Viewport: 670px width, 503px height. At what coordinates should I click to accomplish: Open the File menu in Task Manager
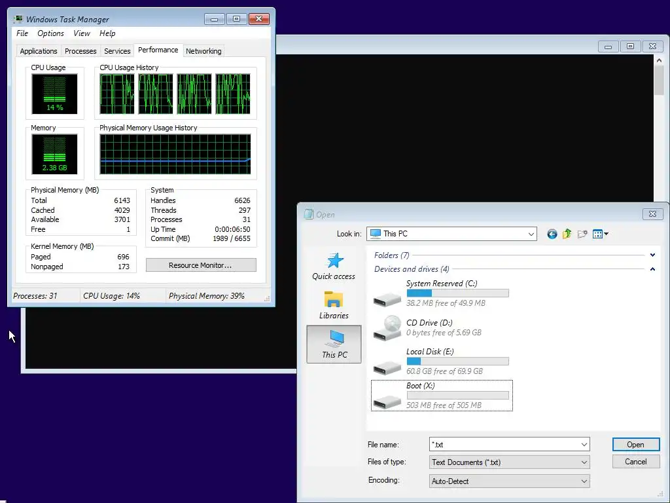click(x=22, y=33)
